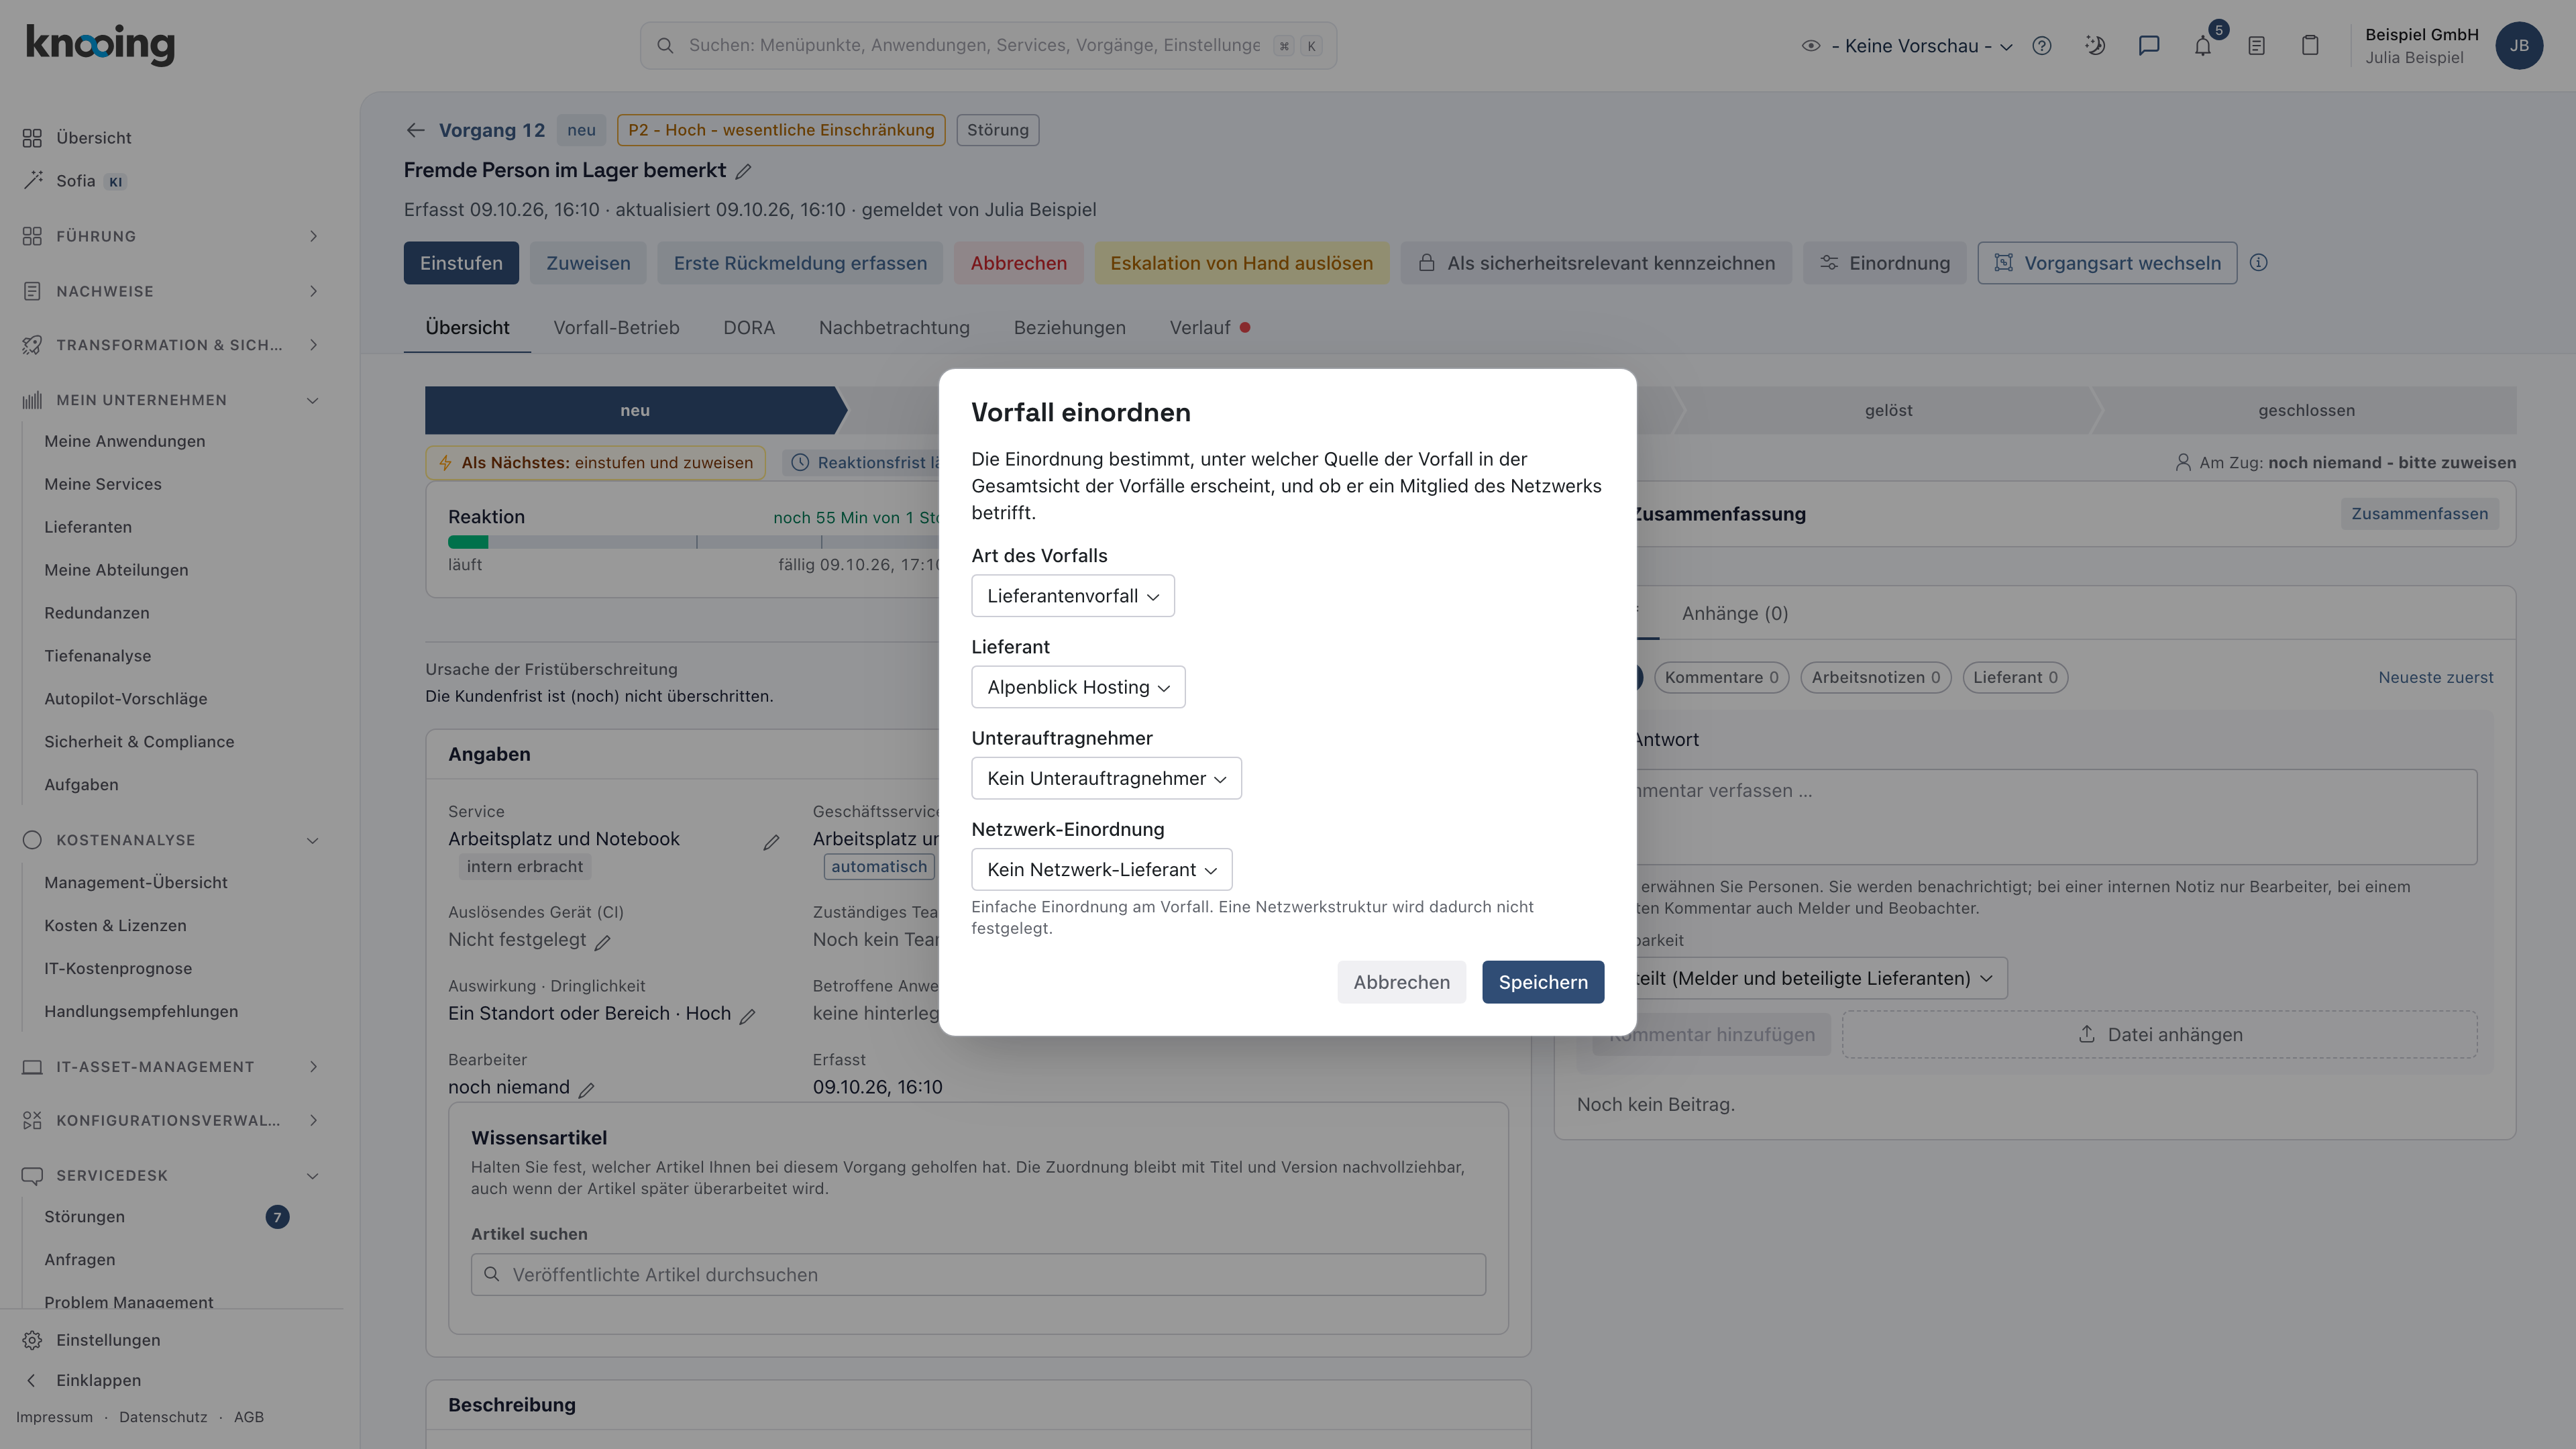Screen dimensions: 2576x1449
Task: Cancel the Vorfall einordnen dialog
Action: click(1401, 982)
